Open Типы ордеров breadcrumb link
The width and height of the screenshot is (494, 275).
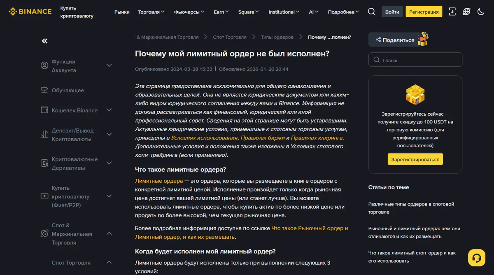(x=277, y=37)
